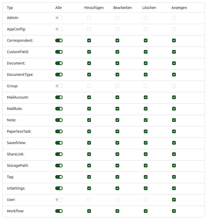Uncheck Löschen for SavedView row
The height and width of the screenshot is (220, 207).
146,143
